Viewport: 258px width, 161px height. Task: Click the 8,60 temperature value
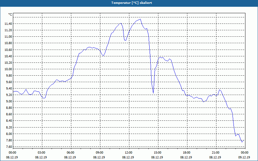click(9, 114)
